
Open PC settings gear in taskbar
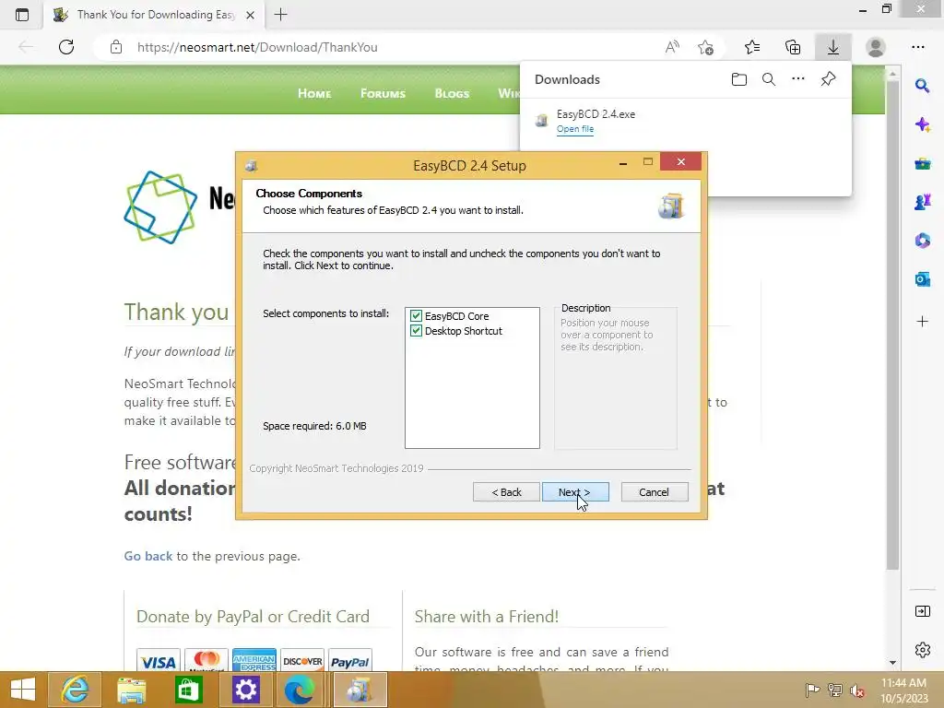(x=245, y=690)
